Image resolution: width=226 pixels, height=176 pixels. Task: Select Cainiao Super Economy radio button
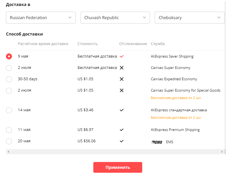coord(9,68)
